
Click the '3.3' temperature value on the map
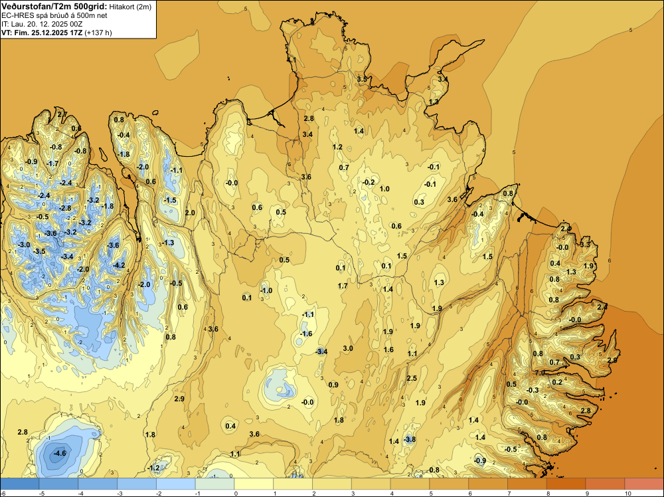pos(585,245)
